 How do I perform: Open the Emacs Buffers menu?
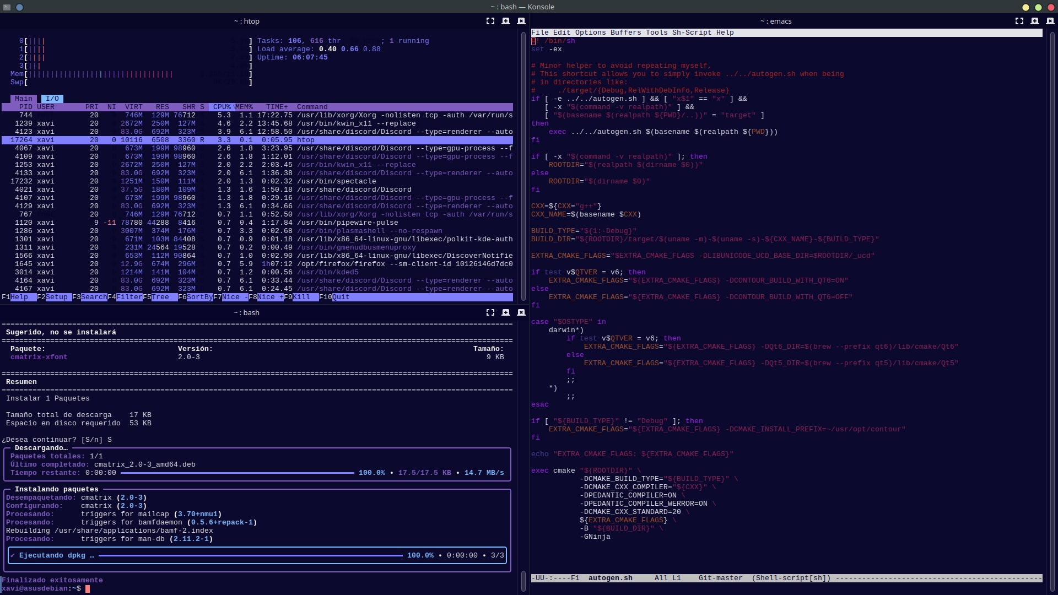pos(626,33)
